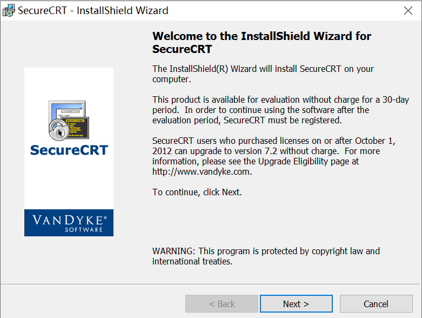Click the greyed-out Back button
Screen dimensions: 422x318
[222, 304]
